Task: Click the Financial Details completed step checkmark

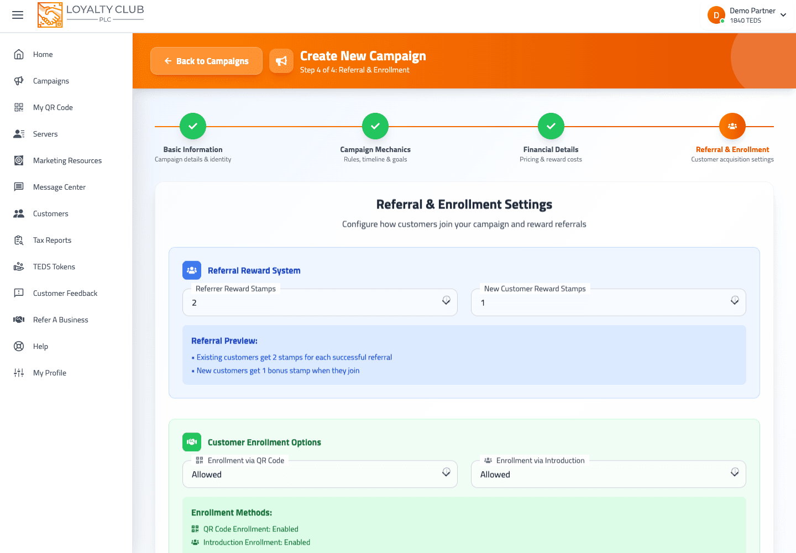Action: (551, 126)
